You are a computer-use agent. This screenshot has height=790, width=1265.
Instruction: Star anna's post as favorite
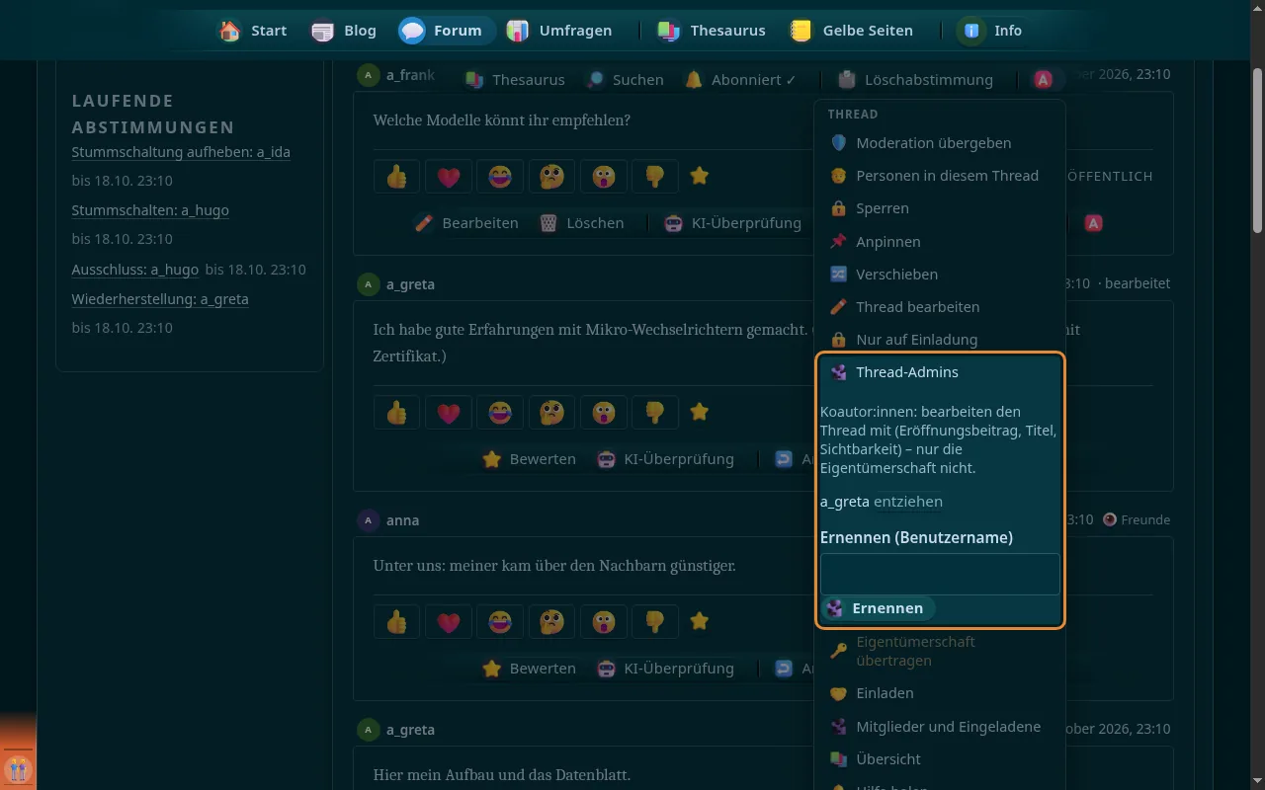[700, 621]
